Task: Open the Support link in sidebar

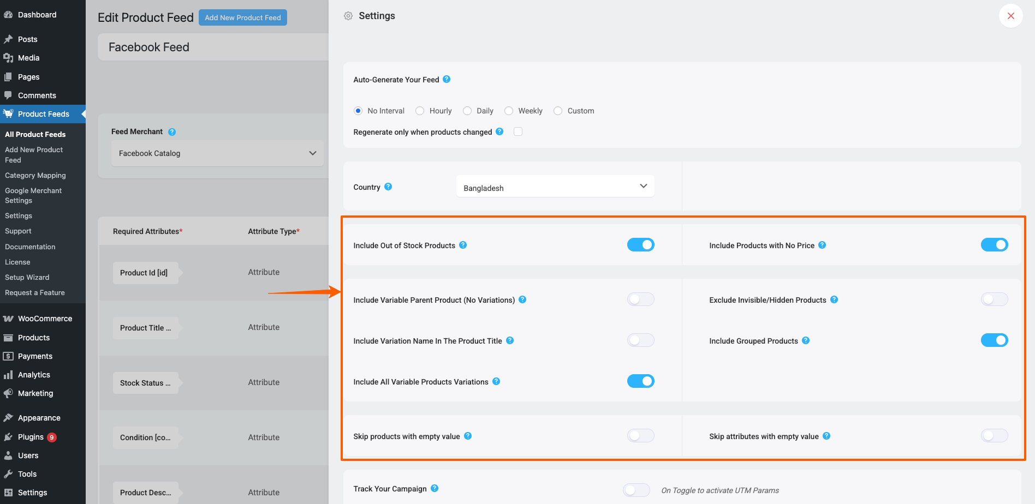Action: (18, 231)
